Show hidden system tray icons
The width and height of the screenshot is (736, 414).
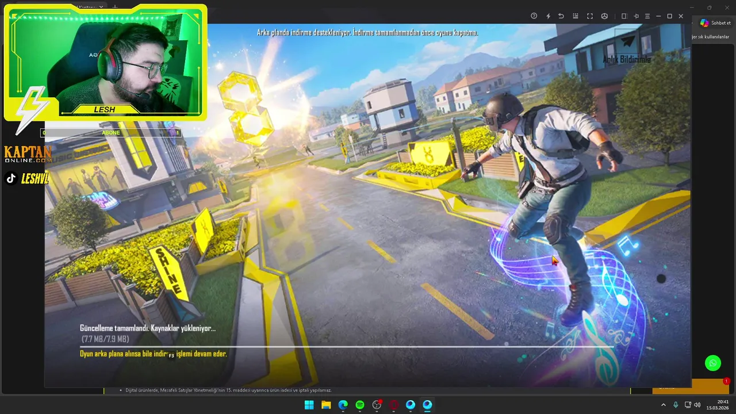[664, 405]
